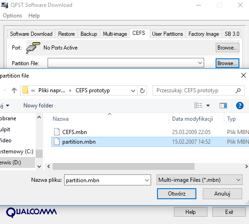Click the partition.mbn file icon
The height and width of the screenshot is (224, 249).
point(57,141)
